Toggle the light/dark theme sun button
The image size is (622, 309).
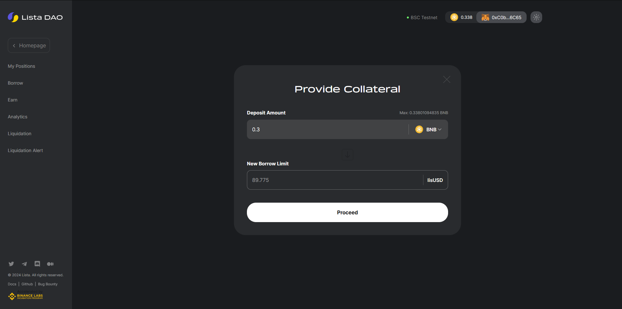coord(536,18)
